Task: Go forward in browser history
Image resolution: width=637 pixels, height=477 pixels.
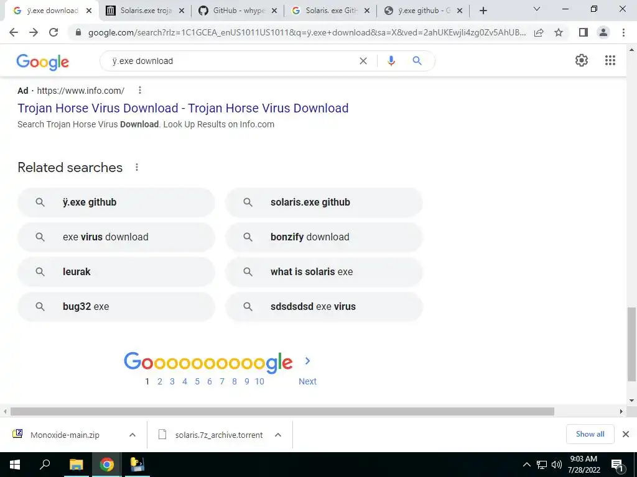Action: (34, 32)
